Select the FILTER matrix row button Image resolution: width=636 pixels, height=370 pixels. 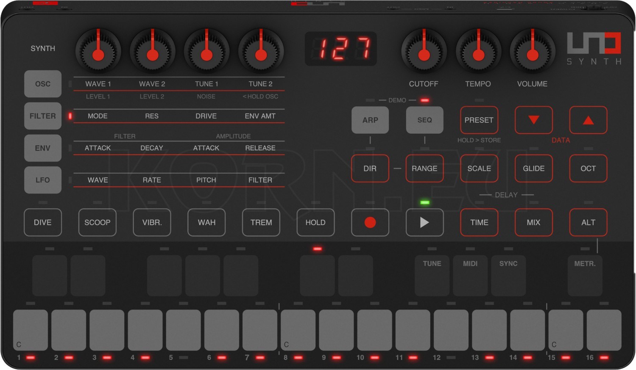point(43,116)
